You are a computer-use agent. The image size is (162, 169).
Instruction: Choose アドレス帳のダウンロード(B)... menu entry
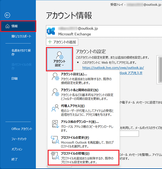pos(83,126)
